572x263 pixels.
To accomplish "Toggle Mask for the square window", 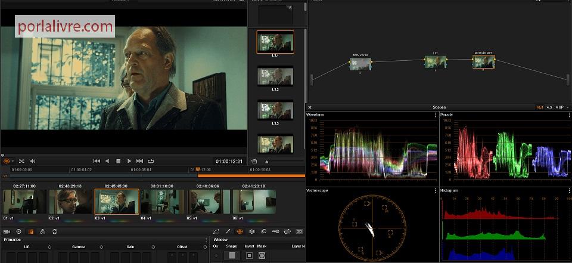I will 262,256.
